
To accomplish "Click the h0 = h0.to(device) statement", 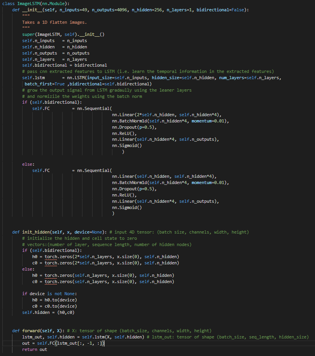I will (x=54, y=300).
